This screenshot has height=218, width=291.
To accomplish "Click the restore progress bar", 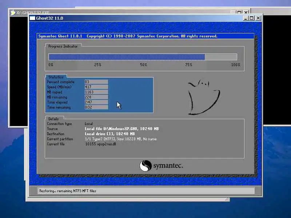I will click(x=143, y=57).
